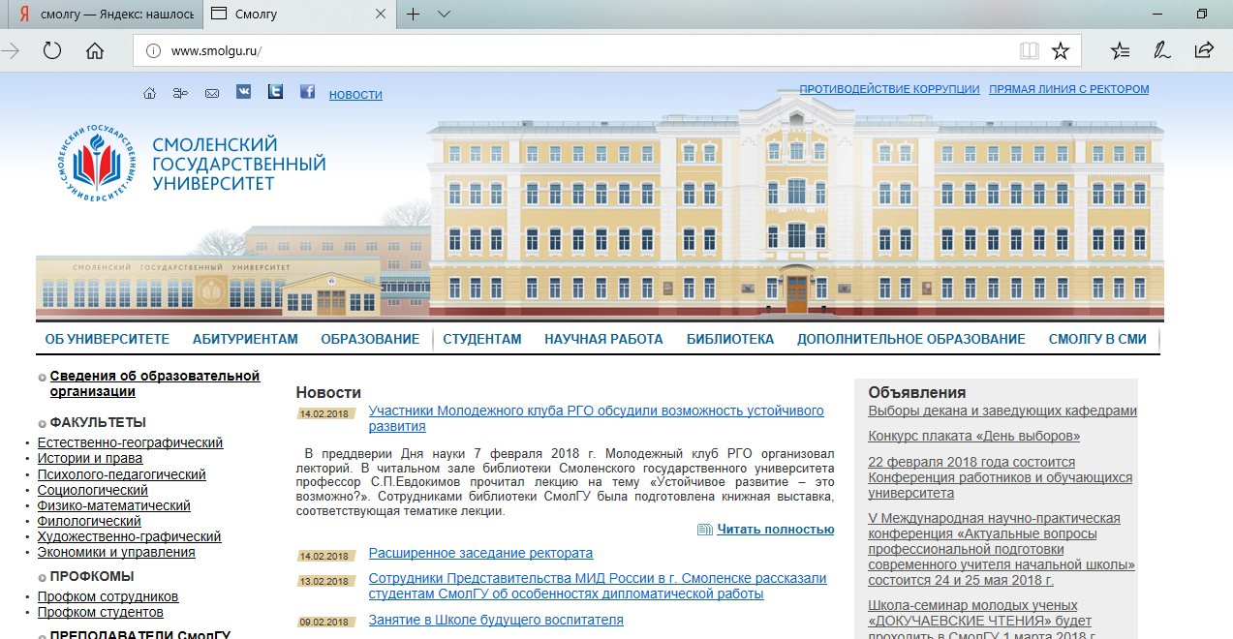This screenshot has height=639, width=1233.
Task: Open news about Представительства МИД России
Action: 598,586
